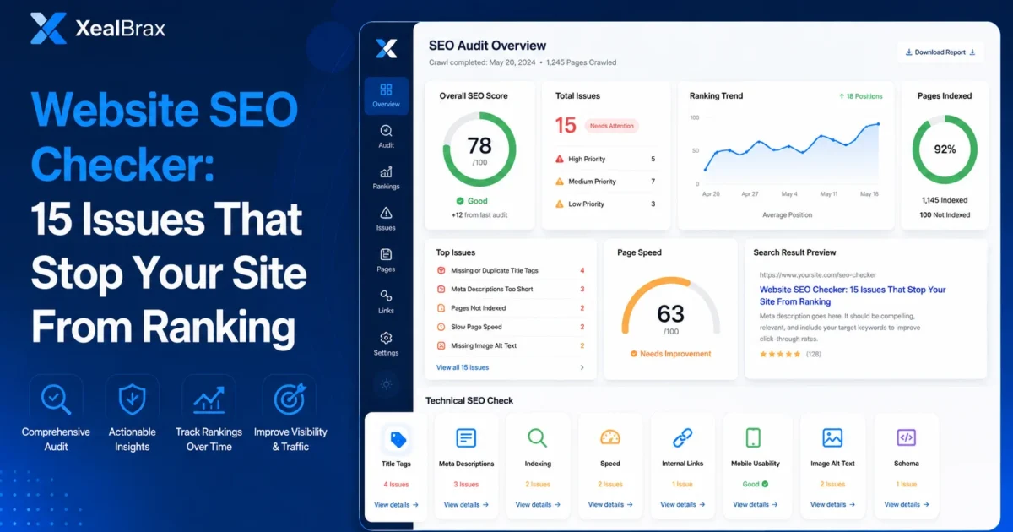
Task: Go to Rankings in the sidebar
Action: pyautogui.click(x=386, y=177)
